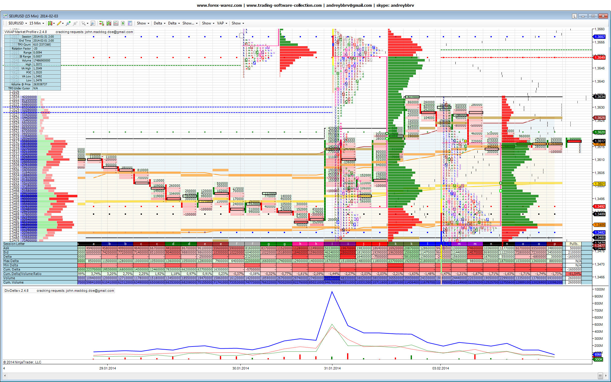The width and height of the screenshot is (611, 382).
Task: Click the VWAP Market Profile indicator label
Action: [x=26, y=32]
